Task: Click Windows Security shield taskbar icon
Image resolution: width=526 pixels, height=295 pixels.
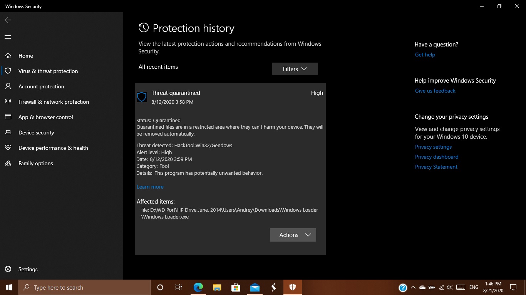Action: [293, 287]
